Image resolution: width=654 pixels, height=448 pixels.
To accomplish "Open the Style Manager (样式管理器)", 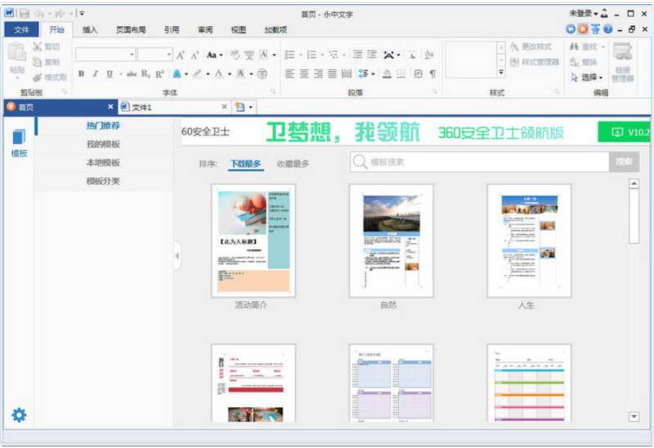I will pyautogui.click(x=535, y=62).
